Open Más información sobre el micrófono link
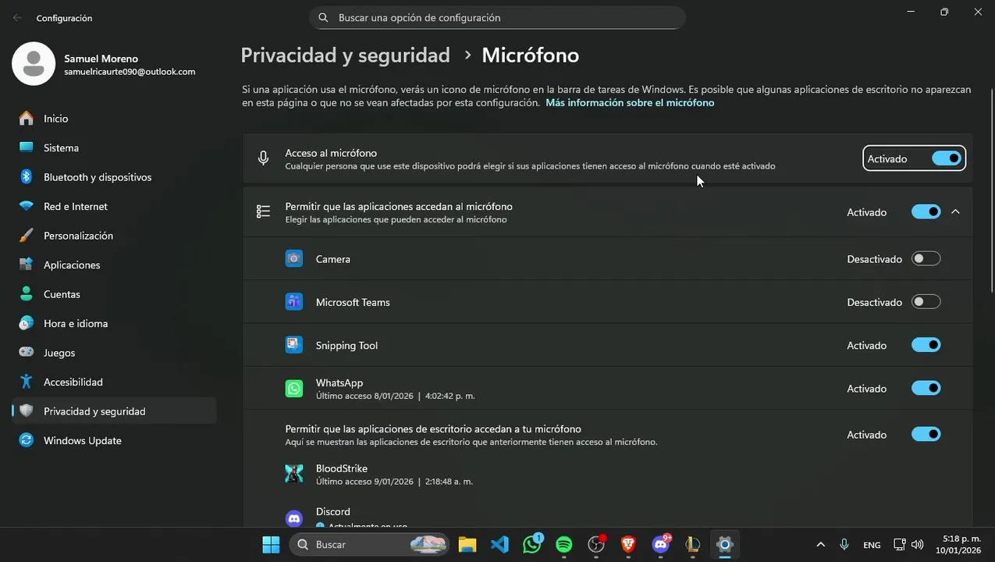This screenshot has width=995, height=562. (x=630, y=102)
